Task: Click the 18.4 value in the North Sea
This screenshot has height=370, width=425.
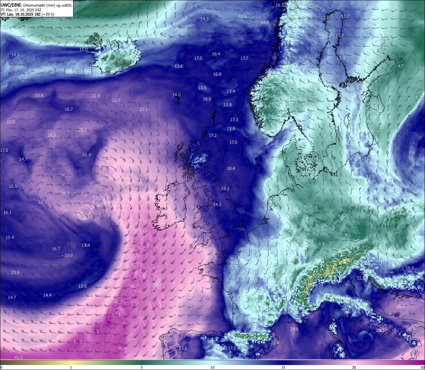Action: (231, 168)
